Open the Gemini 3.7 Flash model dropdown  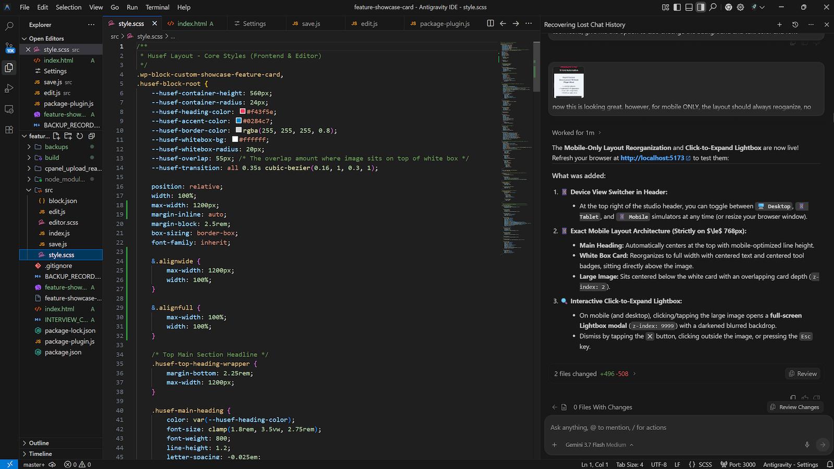tap(599, 445)
